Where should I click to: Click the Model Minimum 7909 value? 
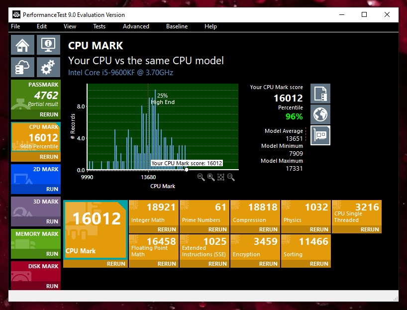296,153
